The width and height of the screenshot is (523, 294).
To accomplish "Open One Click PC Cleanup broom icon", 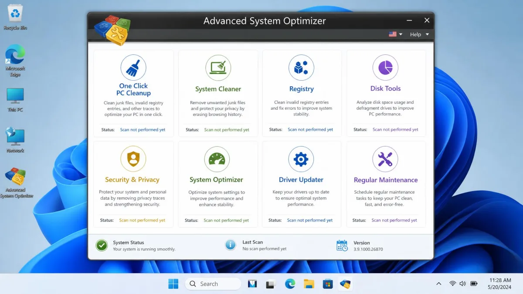I will [x=133, y=68].
